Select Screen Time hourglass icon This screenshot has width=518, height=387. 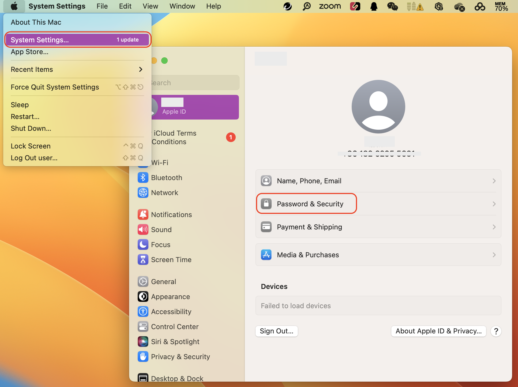143,259
